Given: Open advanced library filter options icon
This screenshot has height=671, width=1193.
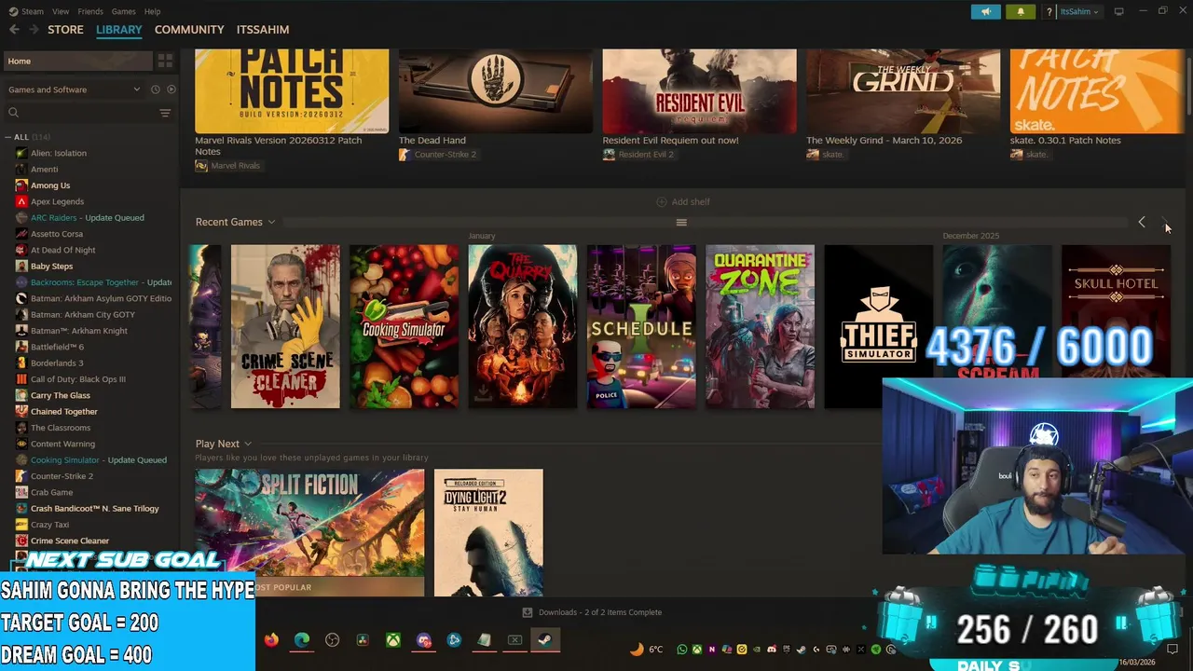Looking at the screenshot, I should point(165,113).
